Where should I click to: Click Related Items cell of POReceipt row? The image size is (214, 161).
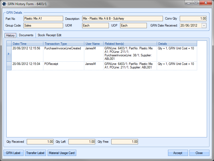[x=130, y=66]
